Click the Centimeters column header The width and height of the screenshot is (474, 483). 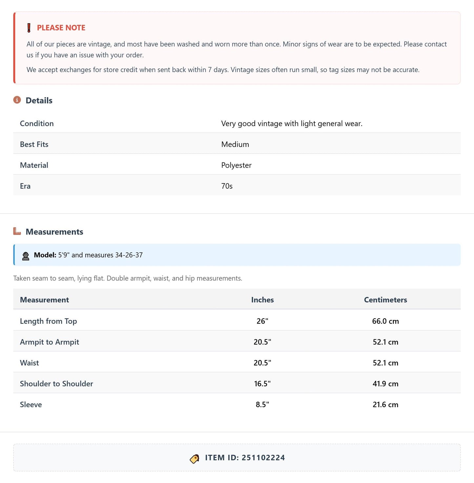point(385,300)
